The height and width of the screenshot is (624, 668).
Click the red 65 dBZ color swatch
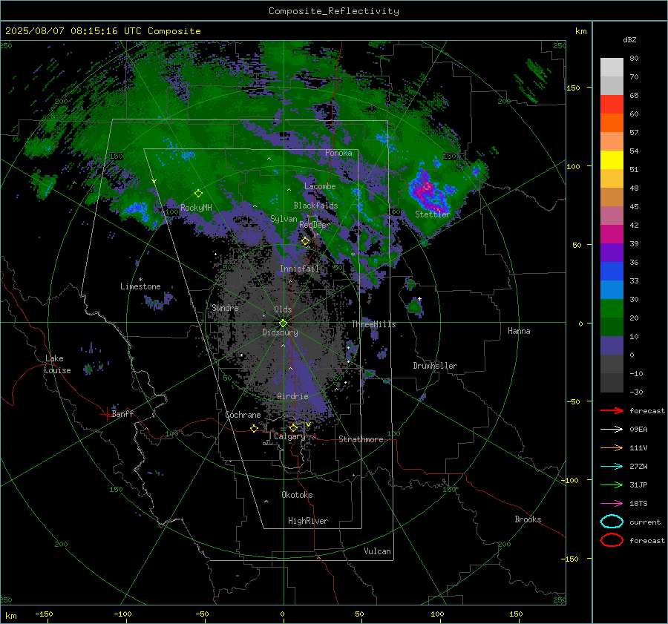point(612,104)
